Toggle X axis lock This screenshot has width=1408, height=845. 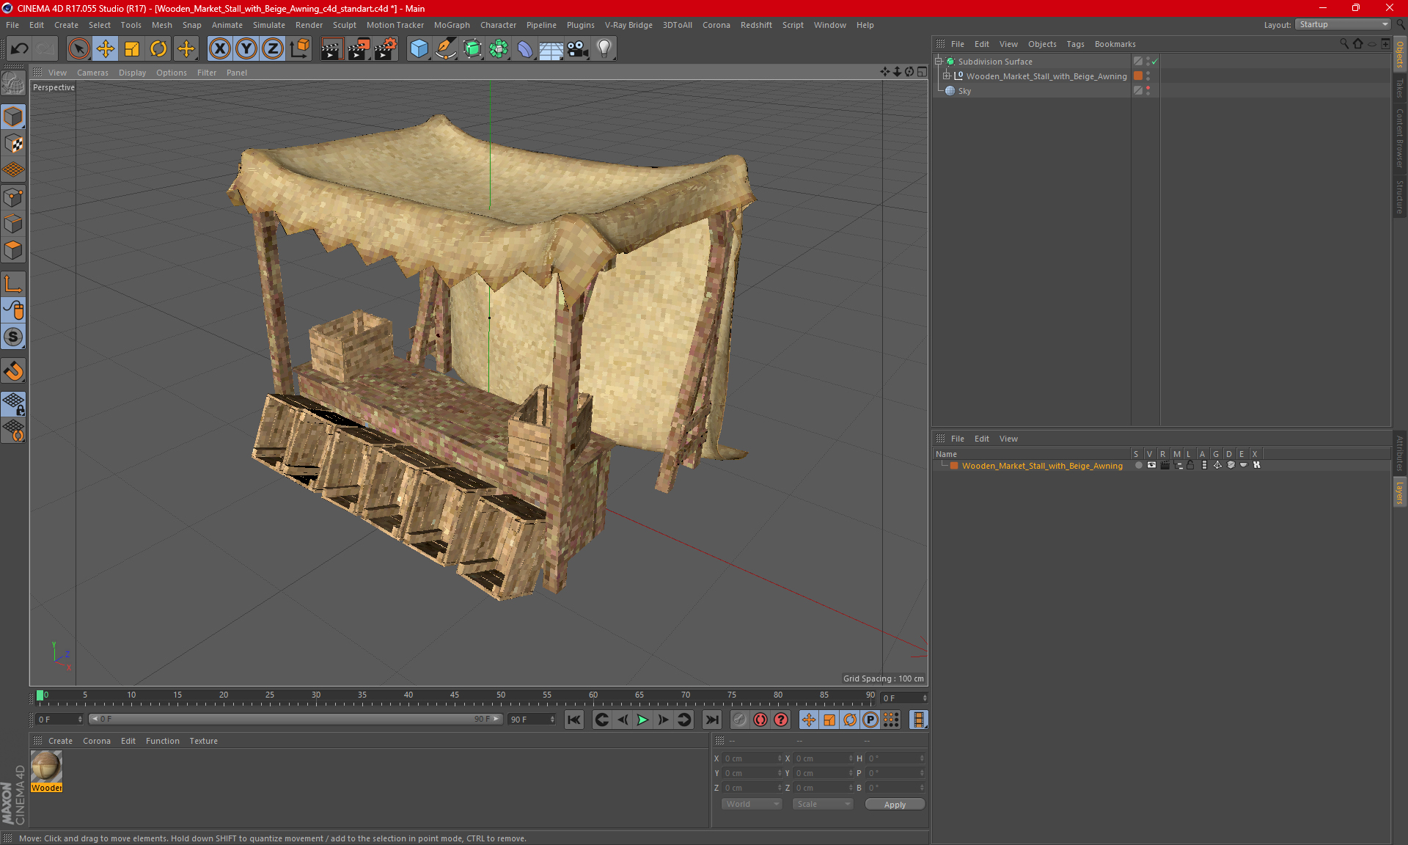pyautogui.click(x=219, y=49)
